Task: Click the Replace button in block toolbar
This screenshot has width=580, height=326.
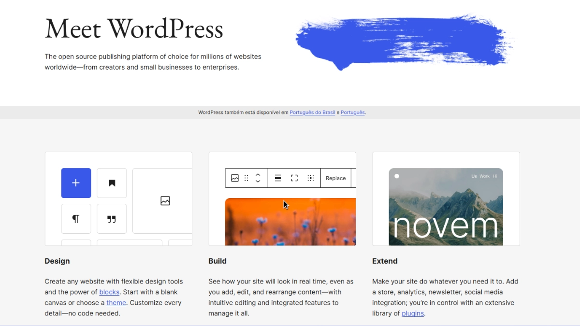Action: pos(336,178)
